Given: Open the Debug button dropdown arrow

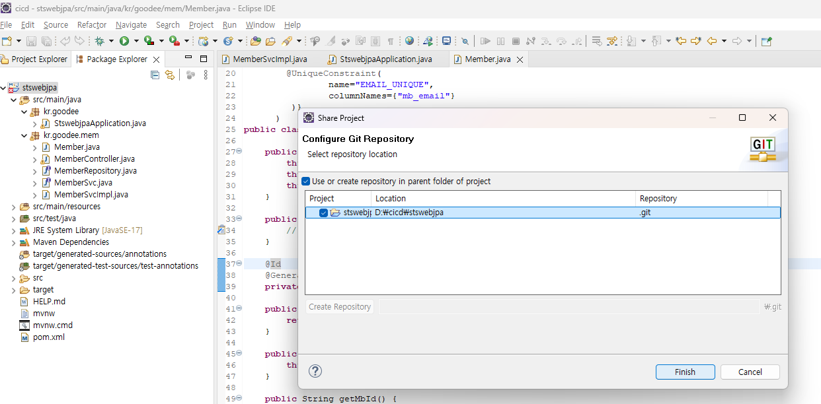Looking at the screenshot, I should point(111,41).
